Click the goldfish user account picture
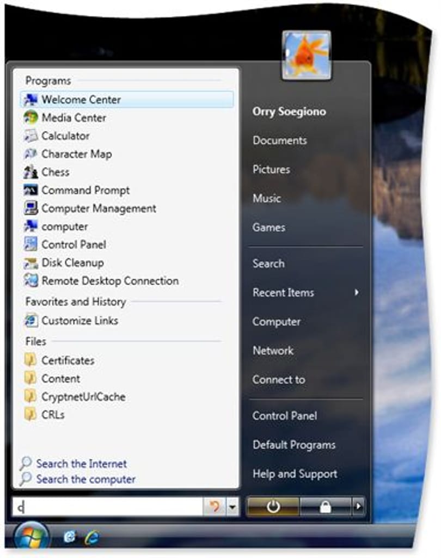Screen dimensions: 441x558 [307, 55]
